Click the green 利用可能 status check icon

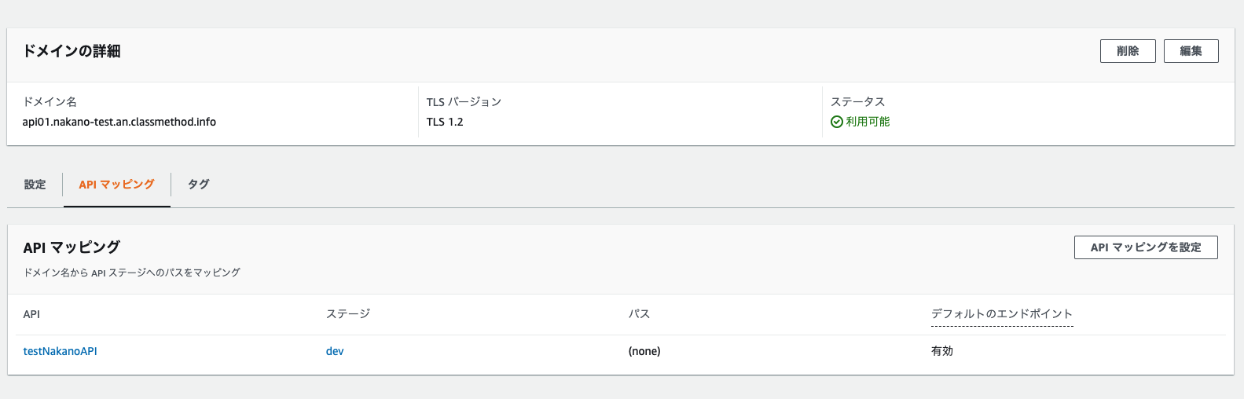837,122
